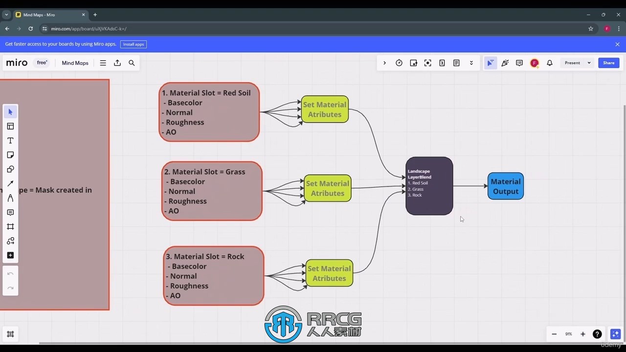Click the Export board icon
626x352 pixels.
pyautogui.click(x=117, y=63)
